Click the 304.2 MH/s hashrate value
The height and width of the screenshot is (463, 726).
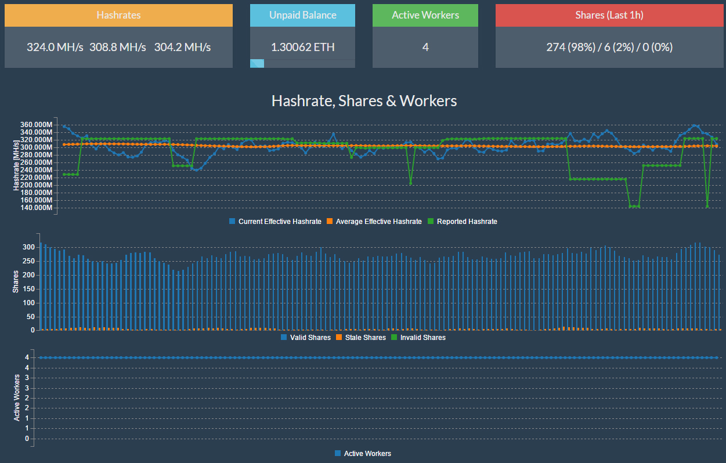(182, 48)
